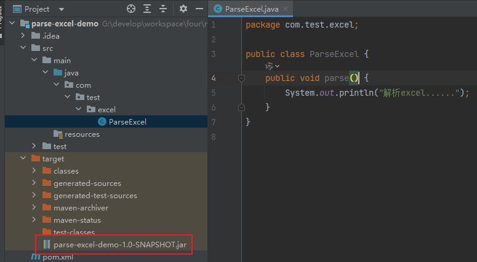Click the "解析excel......" string literal
This screenshot has height=262, width=477.
419,93
